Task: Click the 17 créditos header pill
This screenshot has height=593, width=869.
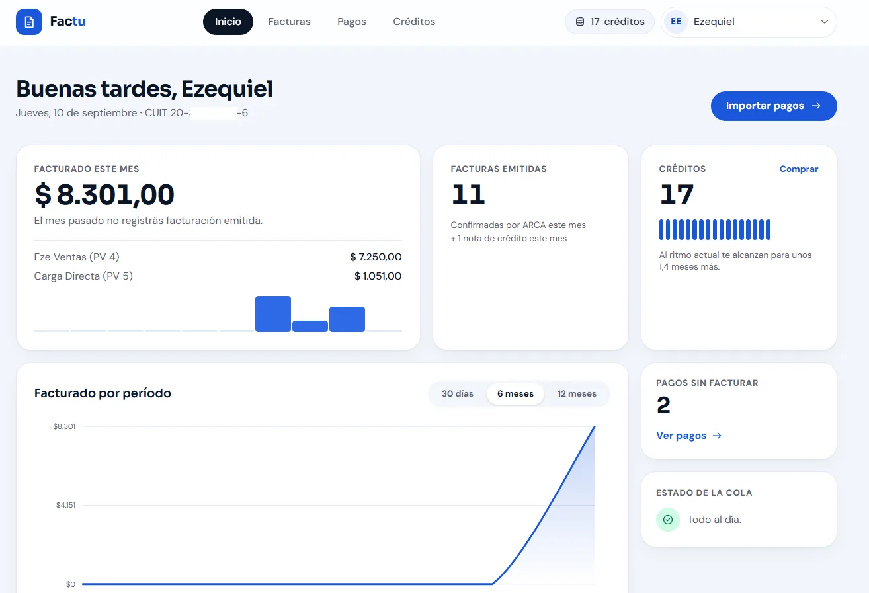Action: [x=609, y=22]
